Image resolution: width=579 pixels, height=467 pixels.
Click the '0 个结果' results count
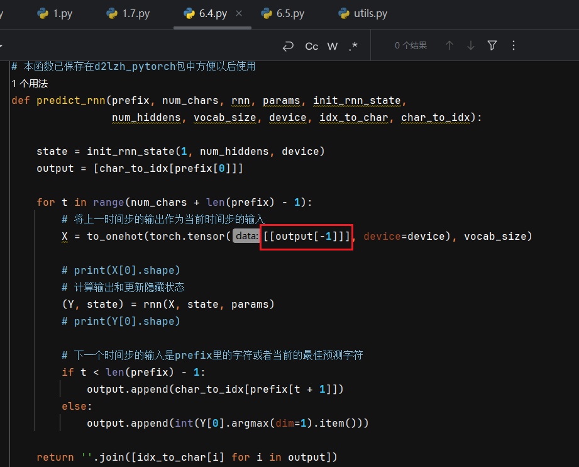pyautogui.click(x=411, y=45)
